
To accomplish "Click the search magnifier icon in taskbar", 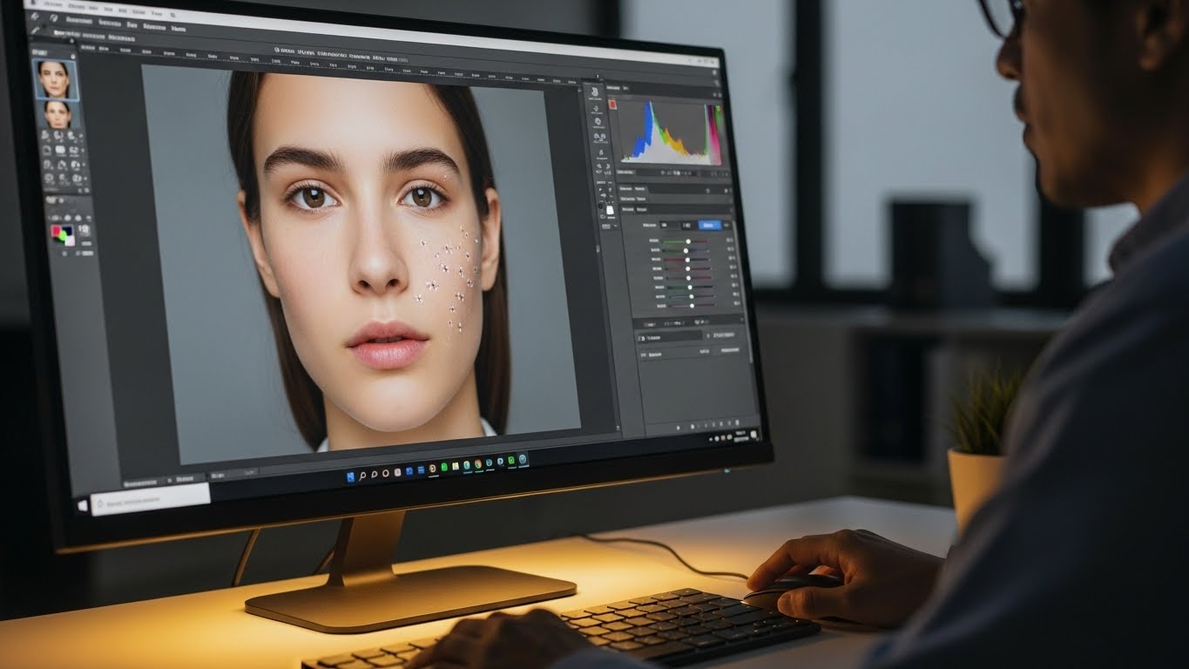I will pyautogui.click(x=362, y=474).
